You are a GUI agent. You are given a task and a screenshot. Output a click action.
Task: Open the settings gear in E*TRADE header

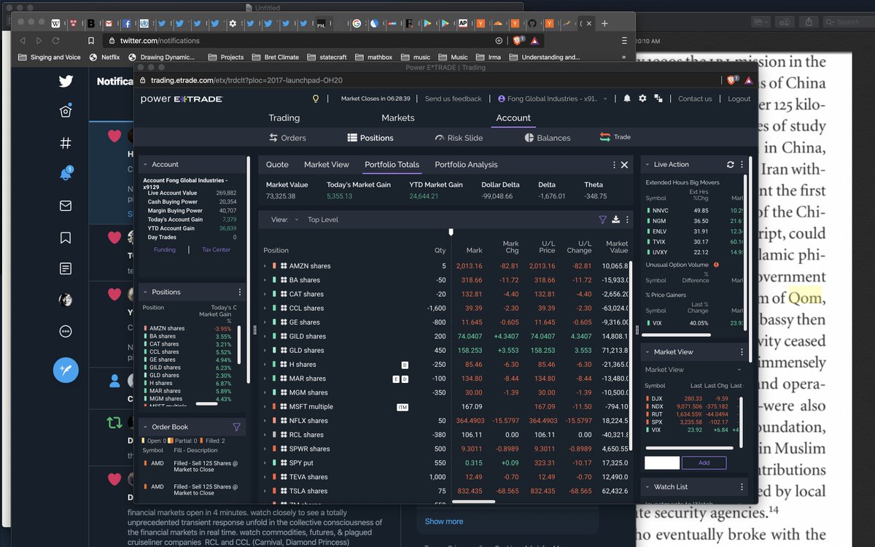(x=642, y=98)
